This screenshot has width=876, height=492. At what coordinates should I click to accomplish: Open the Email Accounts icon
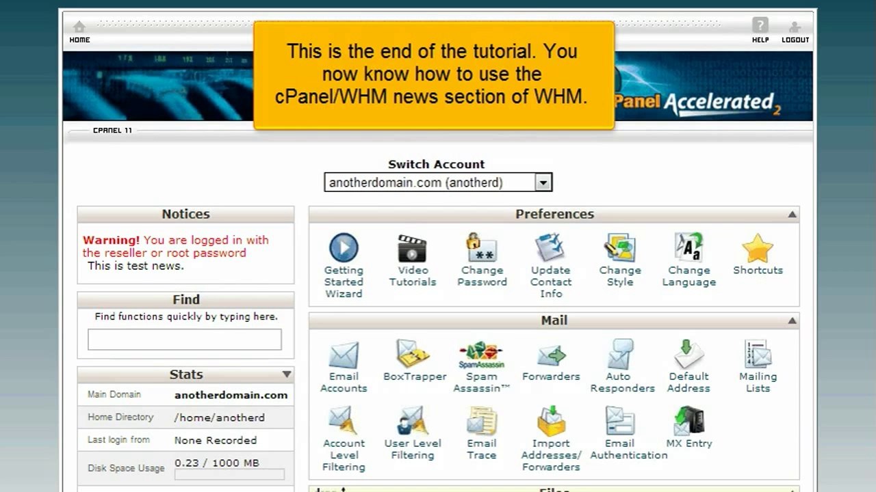pyautogui.click(x=344, y=355)
